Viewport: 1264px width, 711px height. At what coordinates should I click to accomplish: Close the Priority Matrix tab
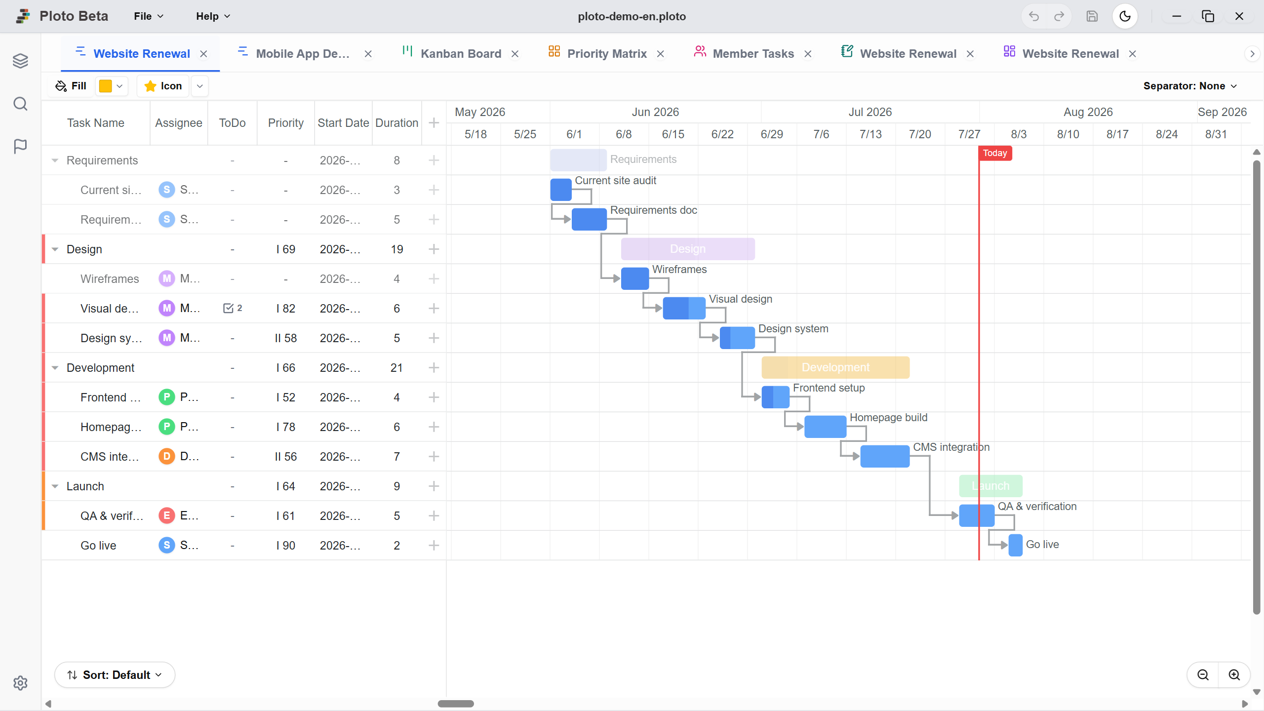[x=661, y=54]
